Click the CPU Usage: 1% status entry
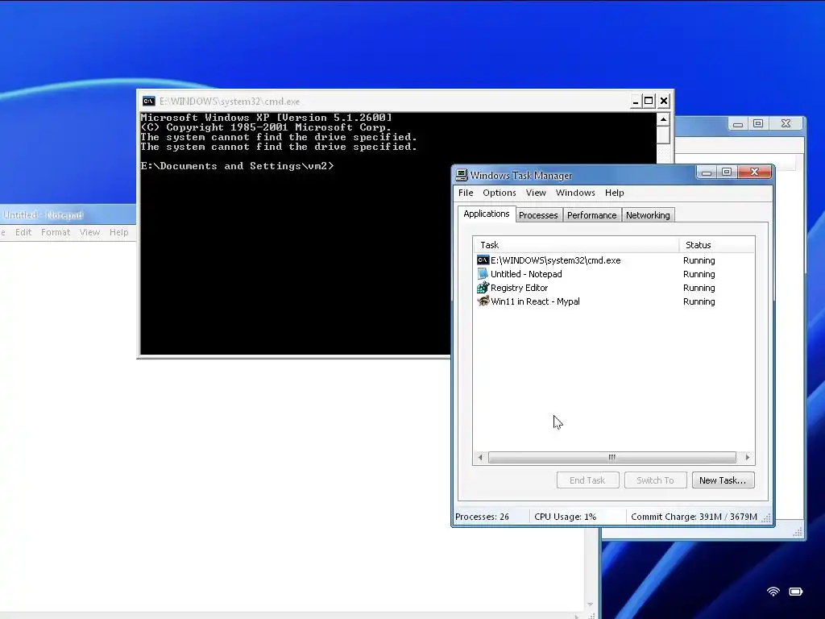 (565, 517)
